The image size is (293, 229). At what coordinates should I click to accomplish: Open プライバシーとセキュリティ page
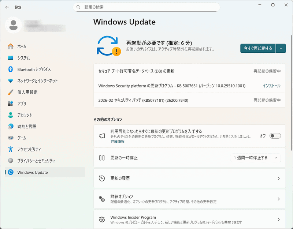coord(45,161)
